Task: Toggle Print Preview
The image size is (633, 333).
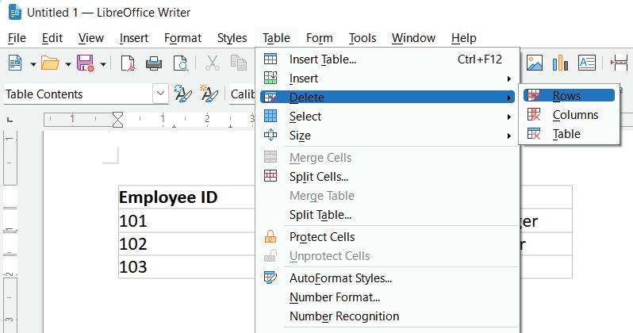Action: tap(182, 63)
